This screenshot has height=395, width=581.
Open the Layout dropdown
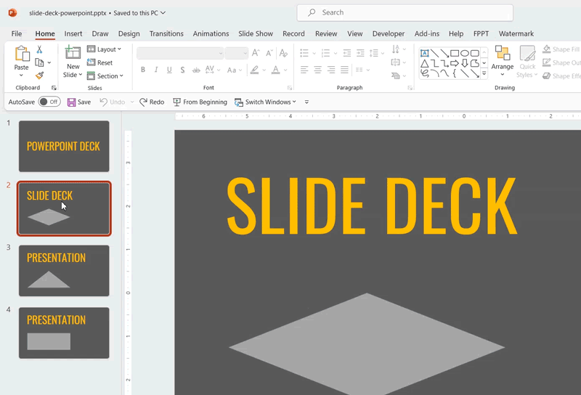tap(104, 49)
